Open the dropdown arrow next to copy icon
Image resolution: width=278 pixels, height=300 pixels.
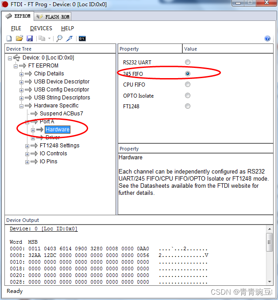(x=49, y=39)
